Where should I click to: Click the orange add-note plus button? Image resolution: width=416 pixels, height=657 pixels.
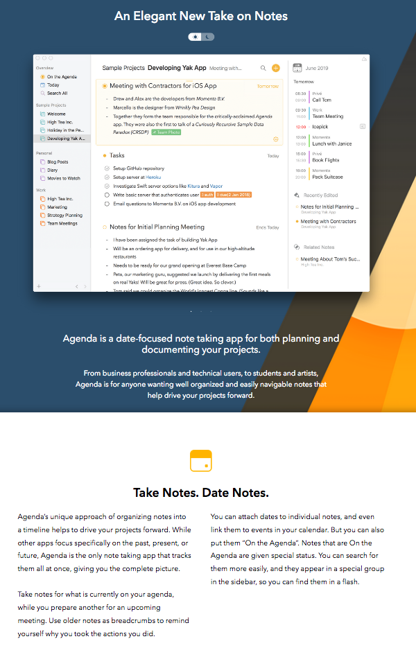(x=275, y=68)
